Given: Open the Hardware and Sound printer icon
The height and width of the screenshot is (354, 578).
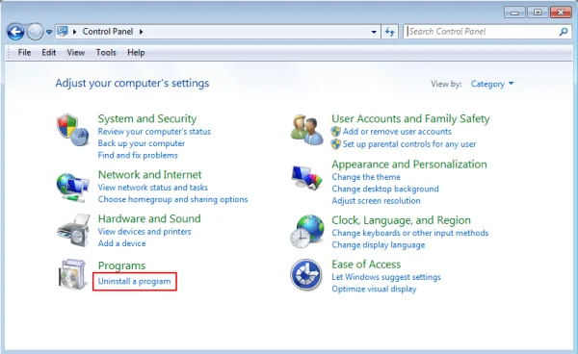Looking at the screenshot, I should 73,230.
